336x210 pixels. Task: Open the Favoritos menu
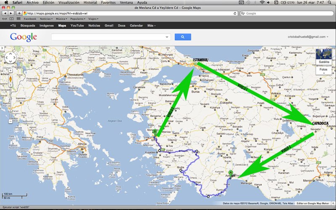pyautogui.click(x=108, y=3)
